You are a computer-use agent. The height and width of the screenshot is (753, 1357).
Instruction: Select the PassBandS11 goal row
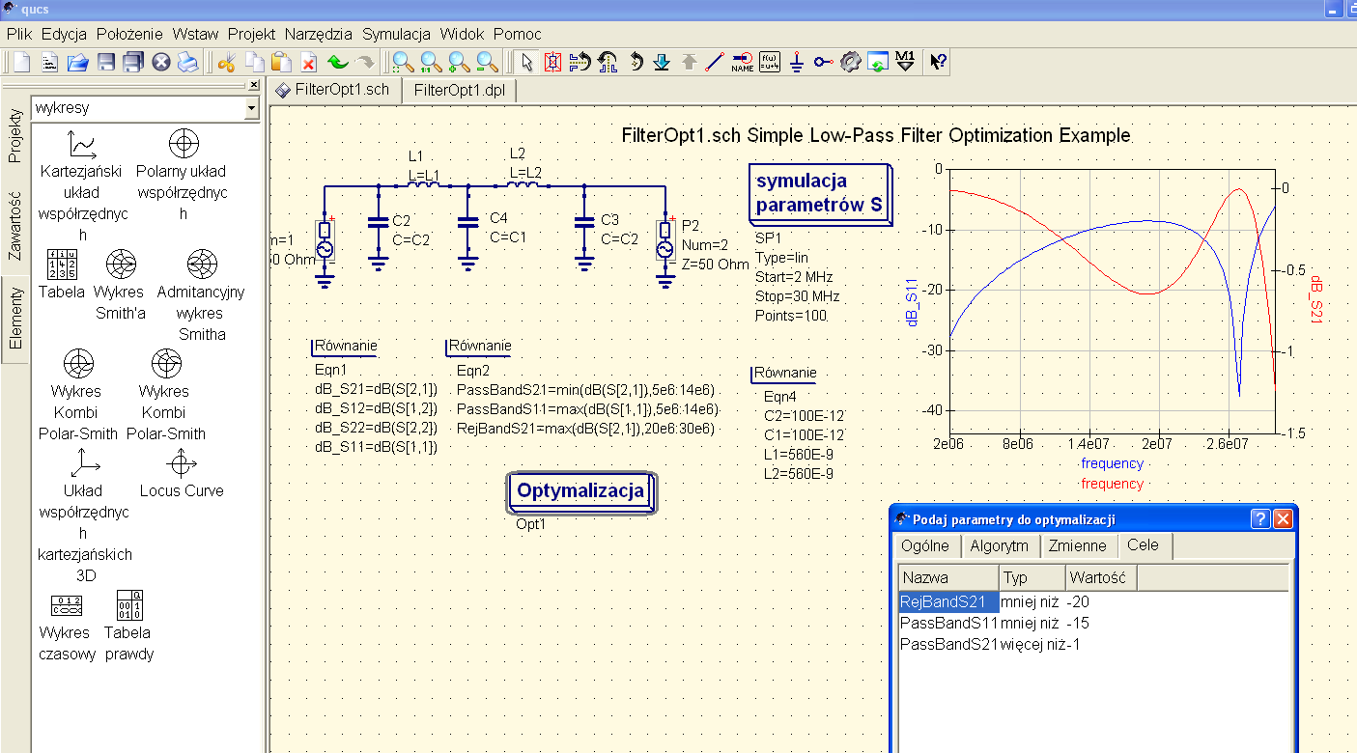pos(948,623)
